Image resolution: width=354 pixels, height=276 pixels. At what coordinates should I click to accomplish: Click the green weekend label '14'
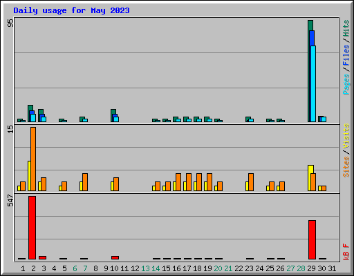pos(156,268)
